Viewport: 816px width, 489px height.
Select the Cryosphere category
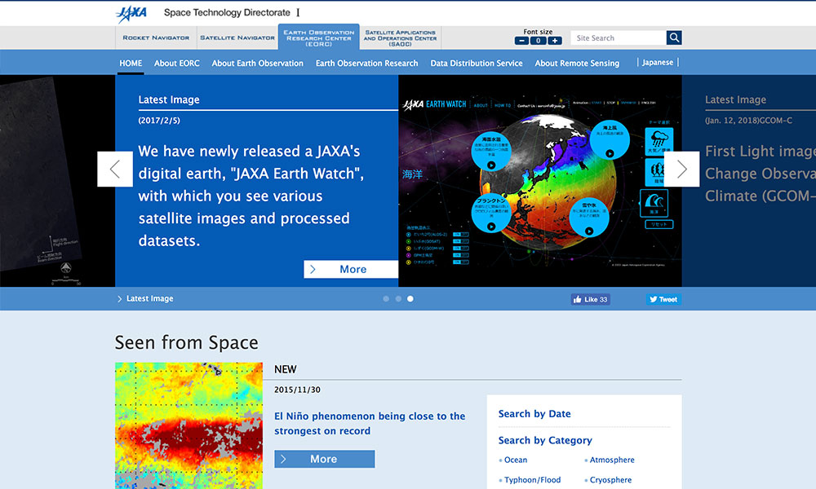coord(610,480)
